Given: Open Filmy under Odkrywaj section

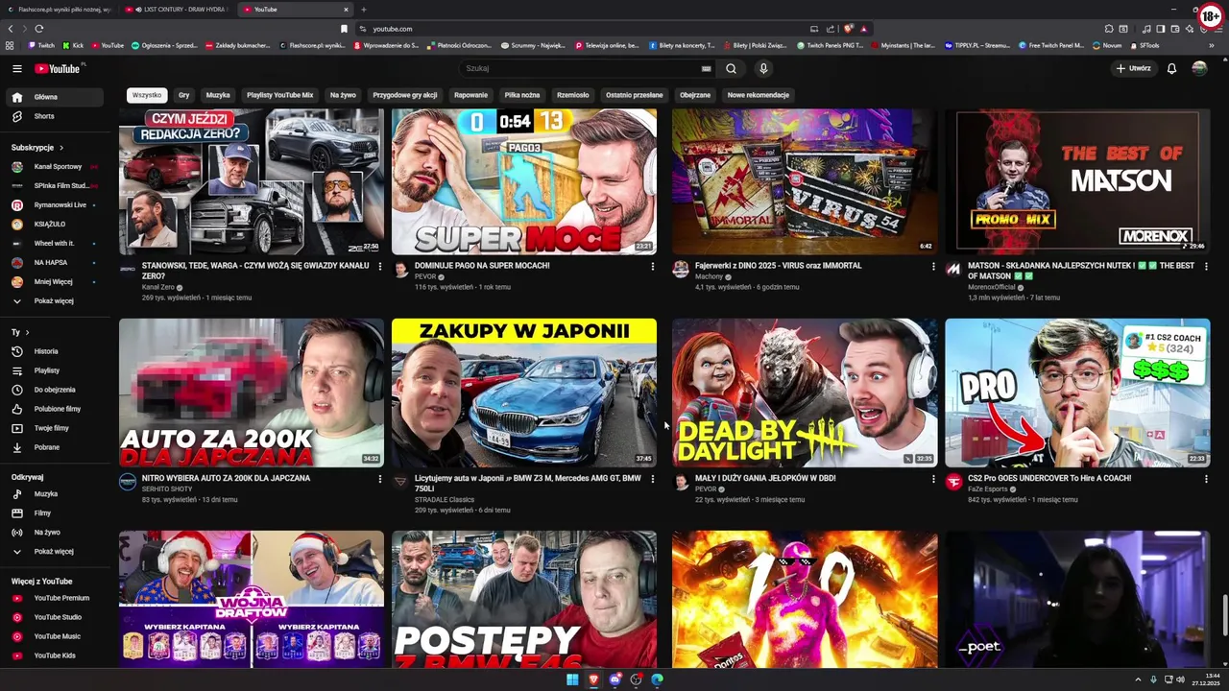Looking at the screenshot, I should [x=54, y=512].
